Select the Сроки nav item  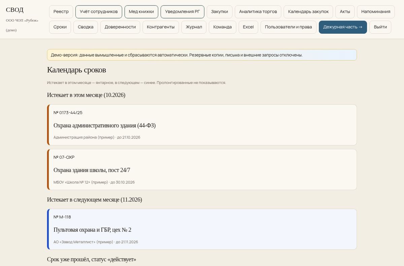tap(60, 27)
